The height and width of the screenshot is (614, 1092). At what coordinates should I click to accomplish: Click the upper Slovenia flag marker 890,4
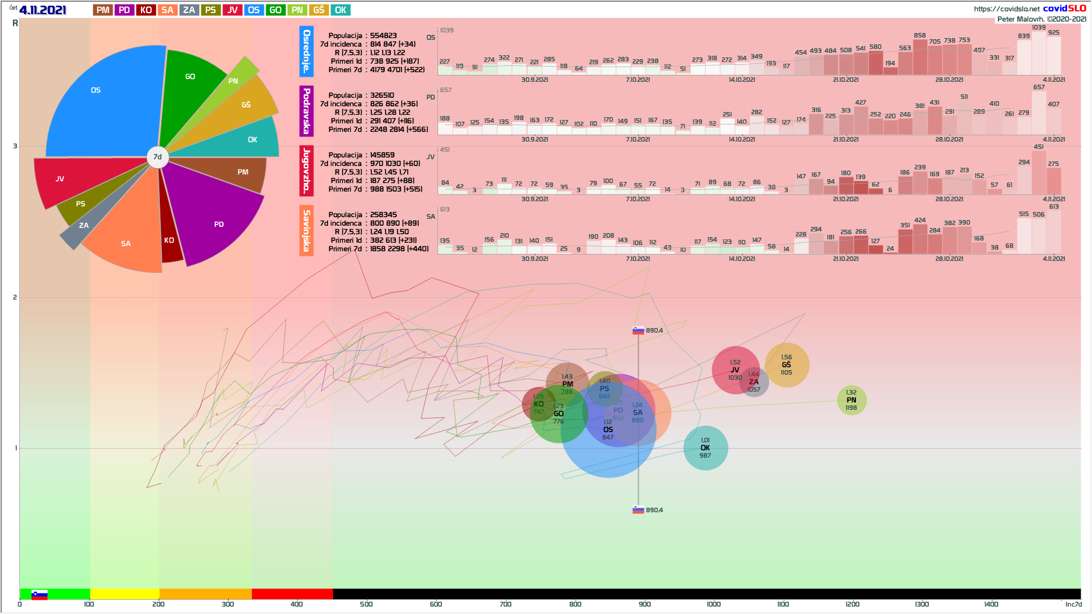pos(638,330)
